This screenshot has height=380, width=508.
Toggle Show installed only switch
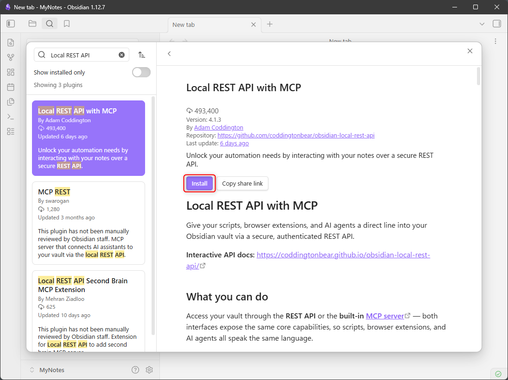click(141, 73)
